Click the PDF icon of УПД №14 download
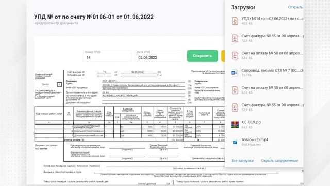330x186 pixels. [x=235, y=21]
